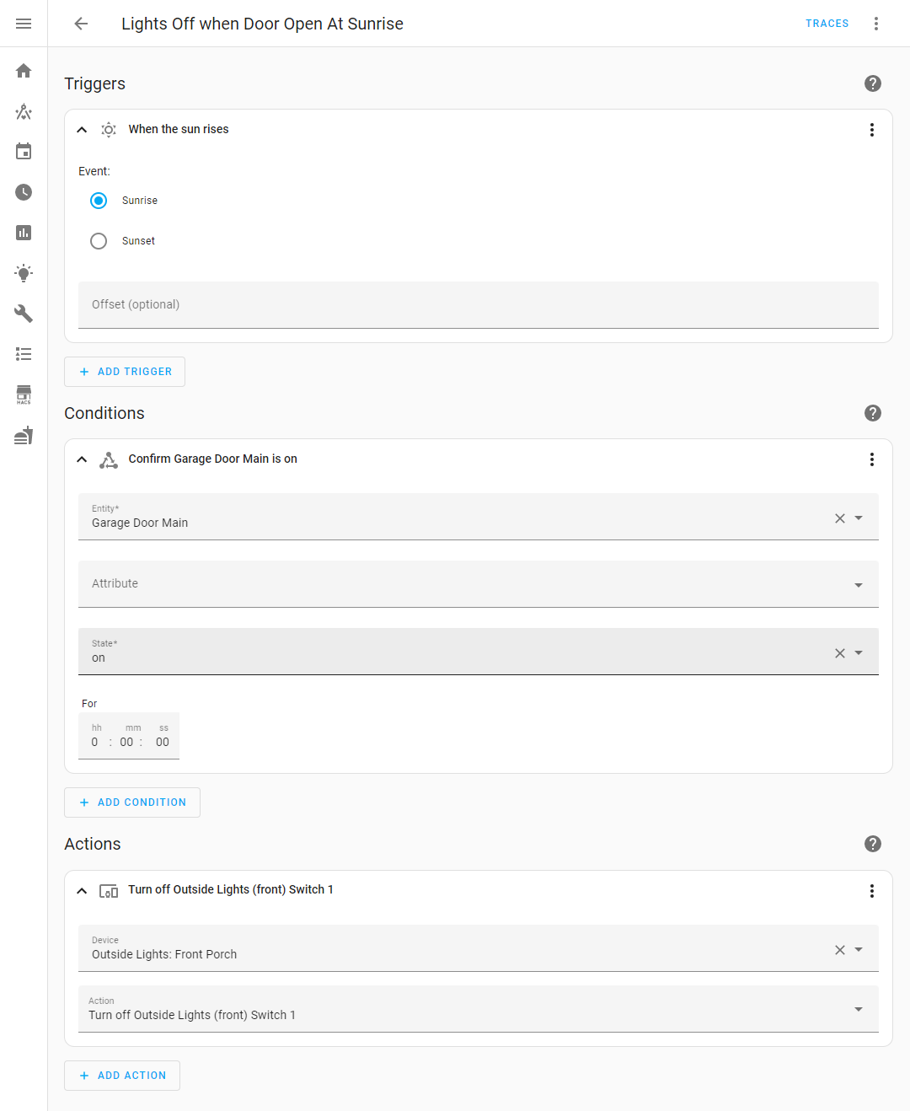Open the TRACES link
Viewport: 910px width, 1111px height.
pyautogui.click(x=827, y=24)
